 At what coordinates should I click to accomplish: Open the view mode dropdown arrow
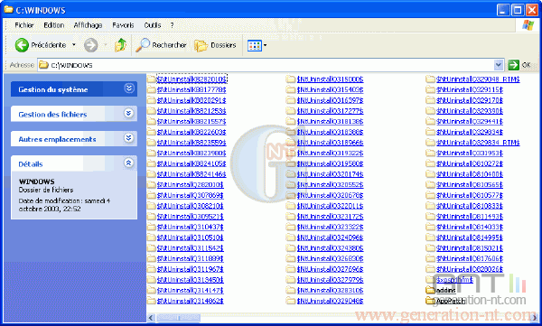click(x=265, y=45)
